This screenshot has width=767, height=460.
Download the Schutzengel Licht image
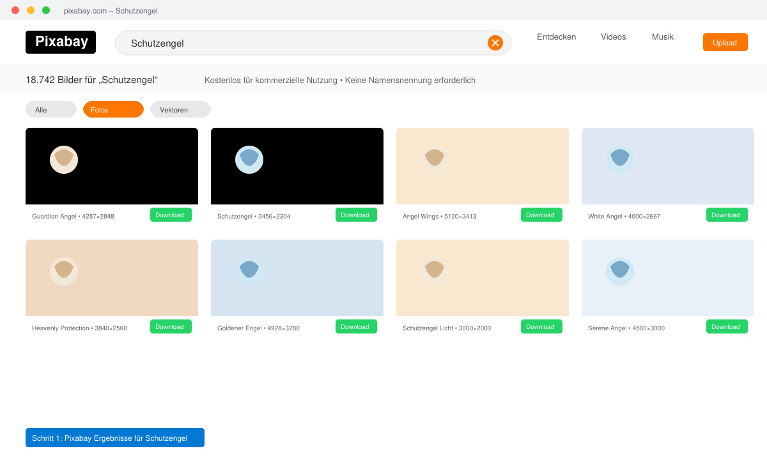coord(541,326)
